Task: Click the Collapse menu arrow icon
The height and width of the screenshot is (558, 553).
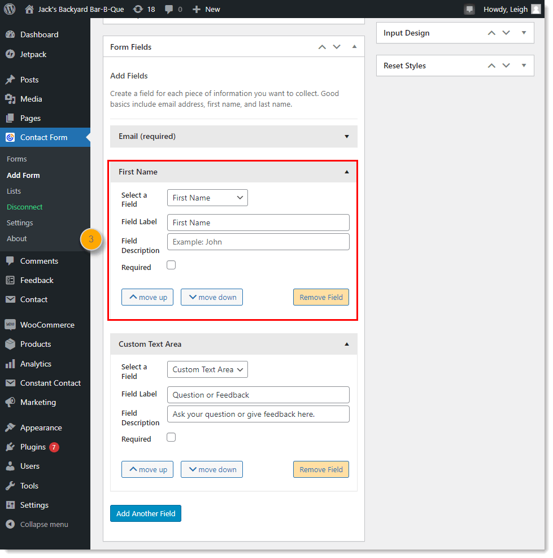Action: pos(12,524)
